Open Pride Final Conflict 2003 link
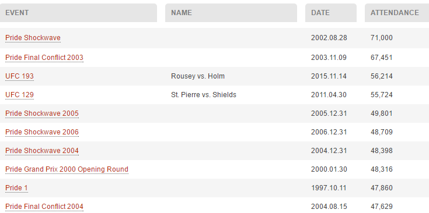This screenshot has width=429, height=213. coord(44,58)
